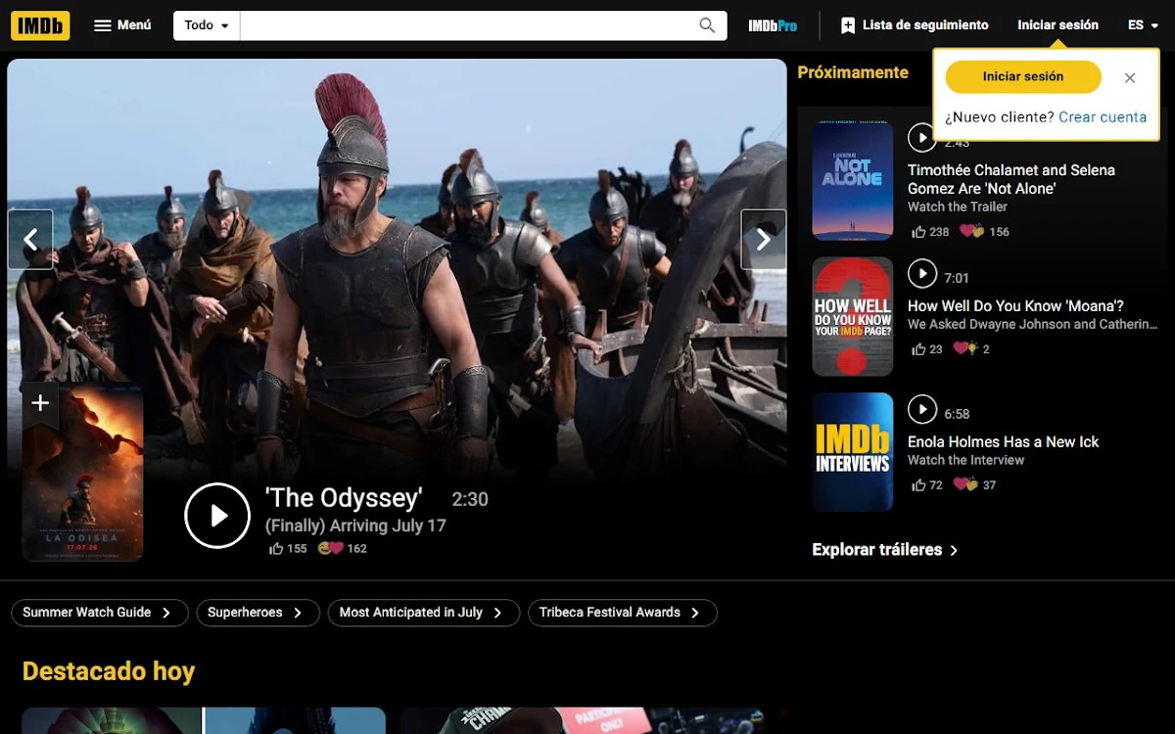
Task: Open Lista de seguimiento watchlist
Action: [915, 25]
